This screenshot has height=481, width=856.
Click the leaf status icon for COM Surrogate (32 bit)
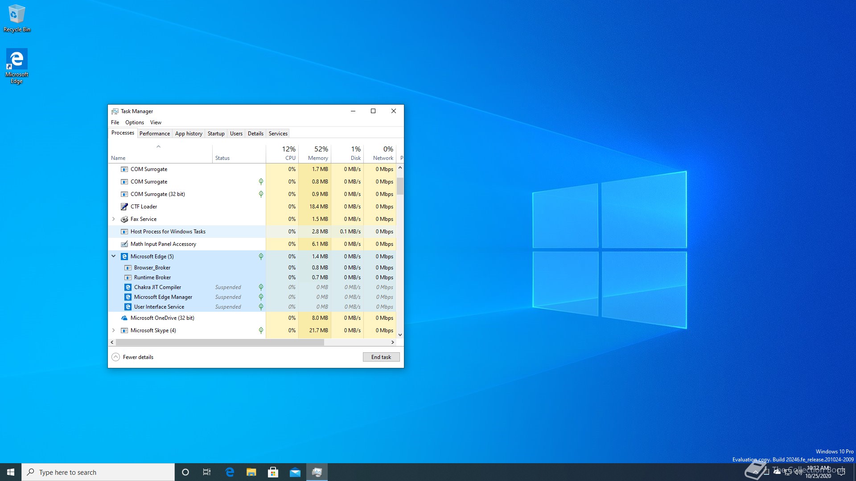click(x=261, y=194)
